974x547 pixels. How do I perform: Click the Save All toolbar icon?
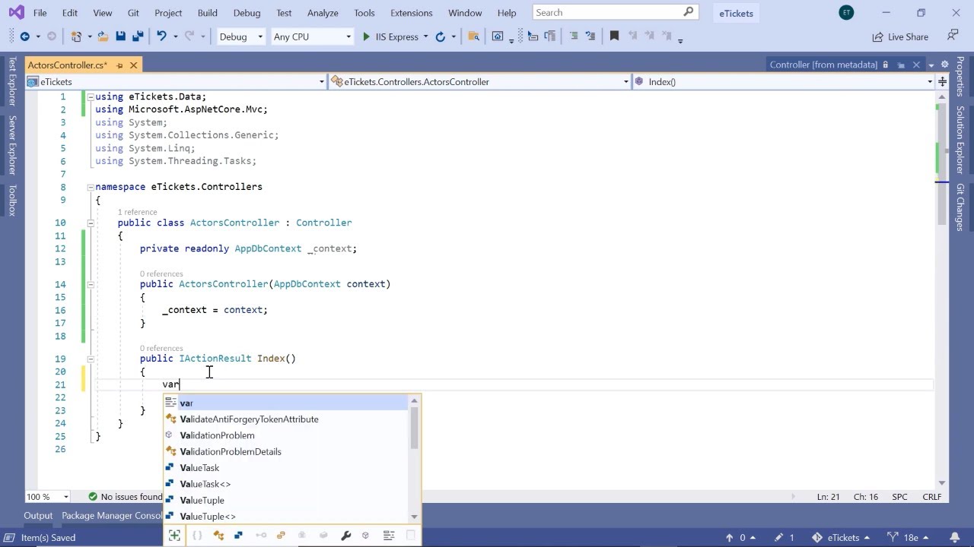click(138, 36)
